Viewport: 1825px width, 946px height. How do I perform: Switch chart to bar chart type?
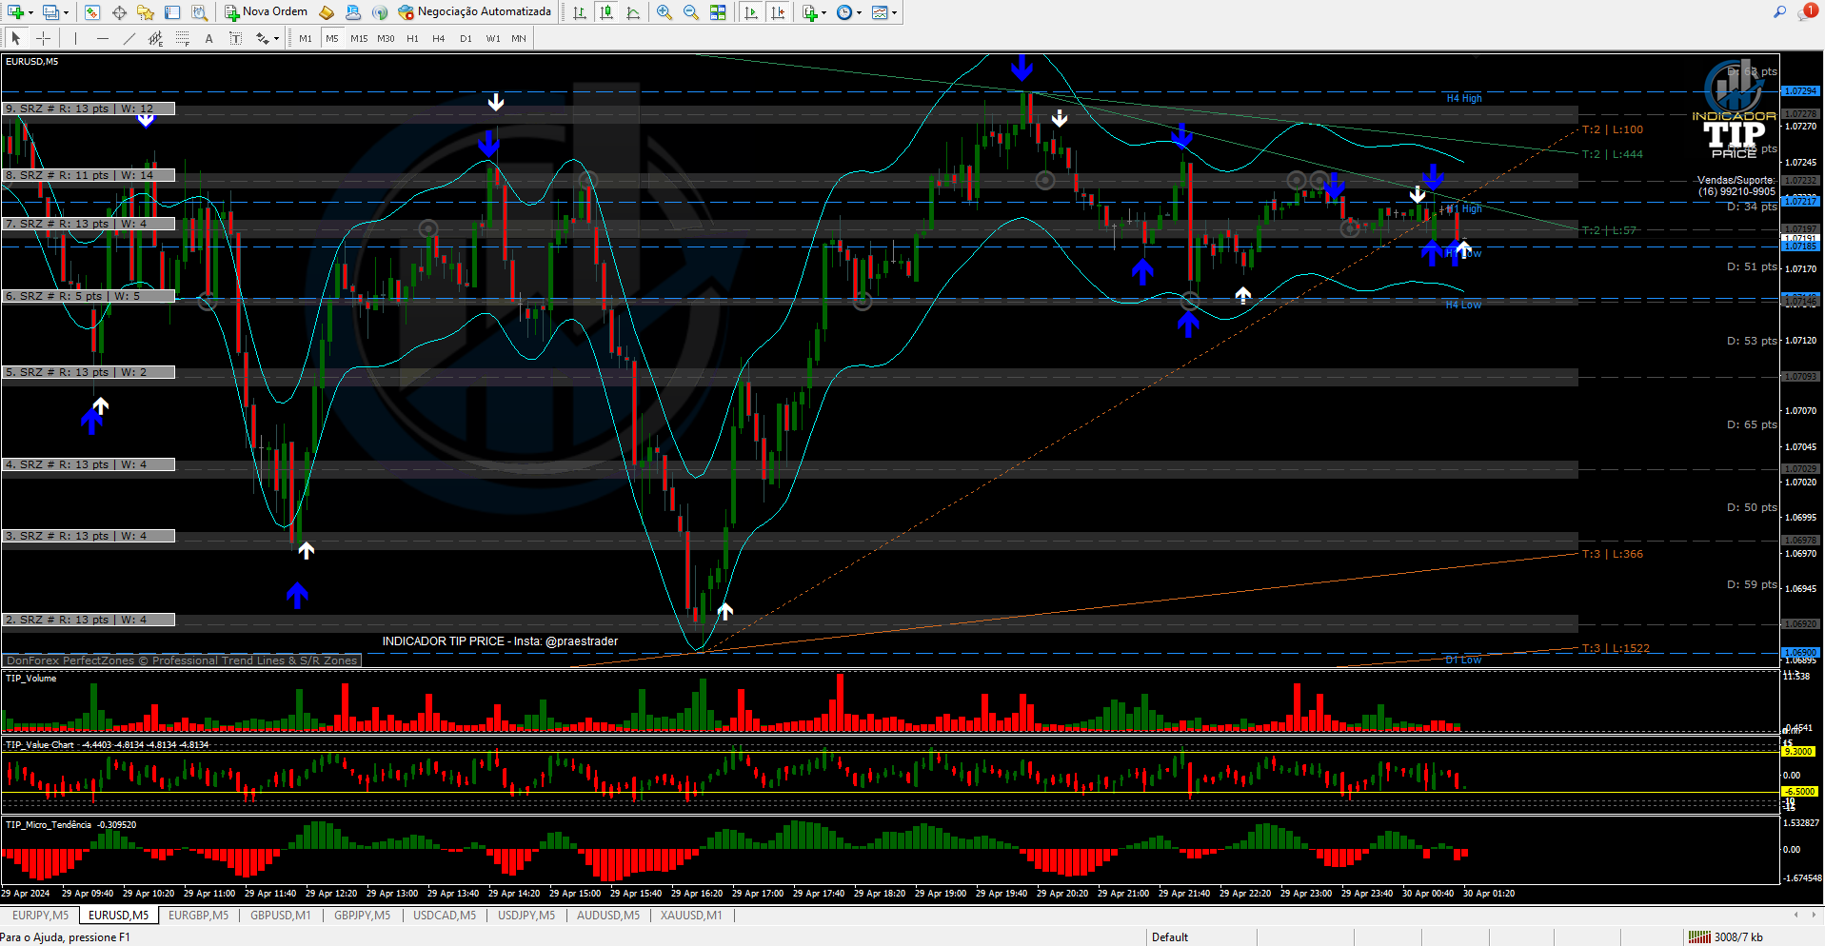click(580, 12)
